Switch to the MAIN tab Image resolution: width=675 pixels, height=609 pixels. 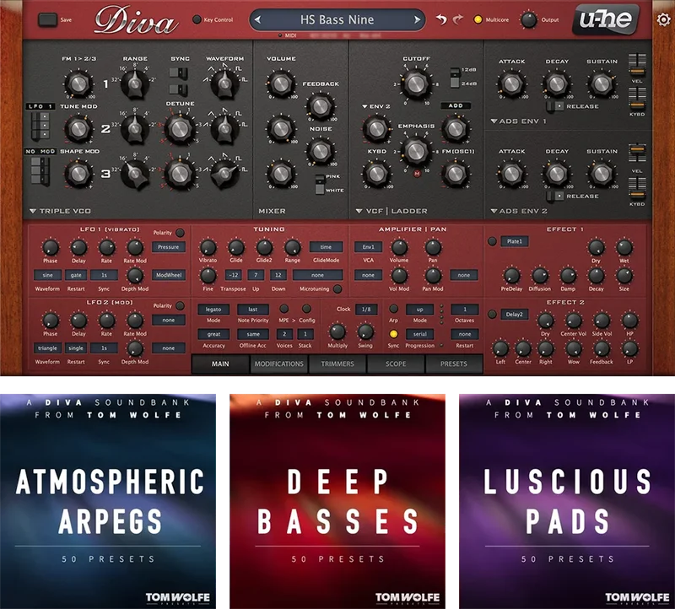point(220,364)
